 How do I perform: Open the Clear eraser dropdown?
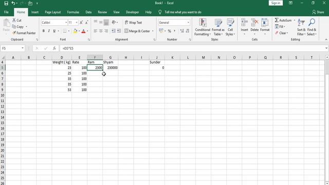click(282, 33)
